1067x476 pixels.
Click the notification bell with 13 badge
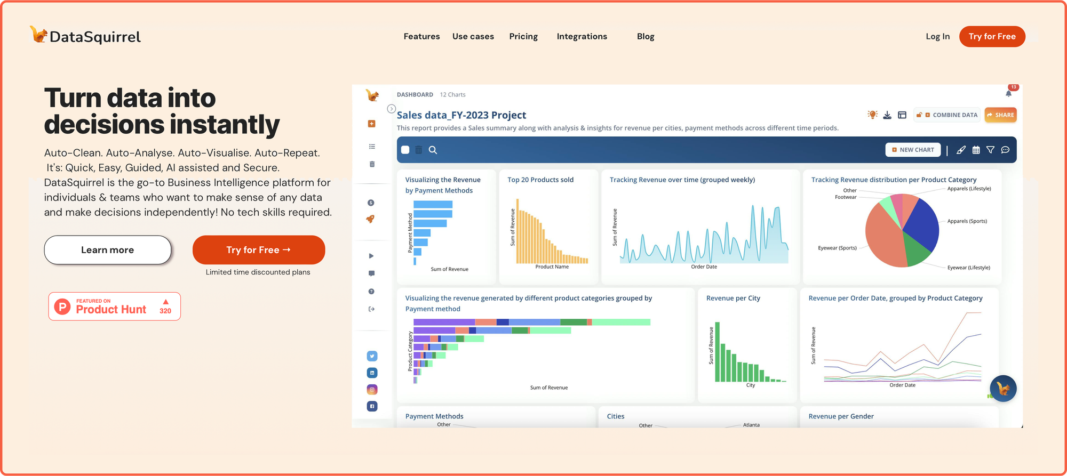(x=1008, y=93)
